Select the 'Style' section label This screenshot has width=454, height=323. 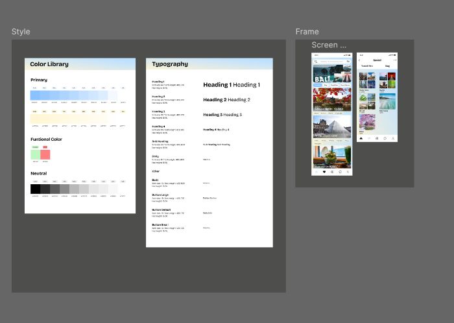[21, 32]
